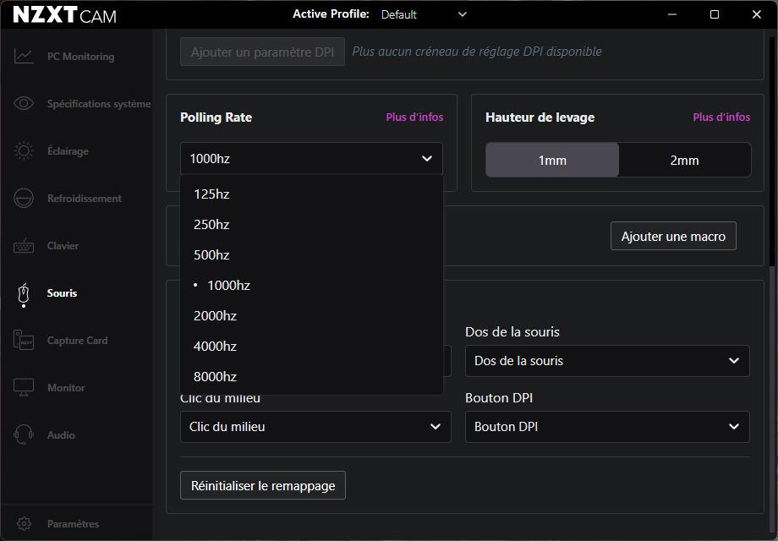Screen dimensions: 778x541
Task: Open Audio via the headset icon
Action: (24, 435)
